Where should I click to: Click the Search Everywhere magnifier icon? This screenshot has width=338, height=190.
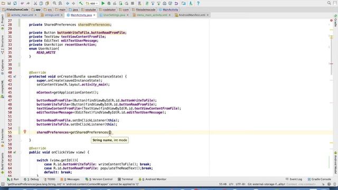pos(329,3)
